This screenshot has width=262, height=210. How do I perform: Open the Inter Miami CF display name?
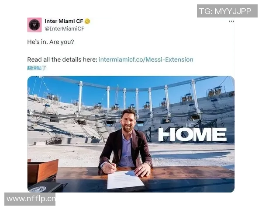(64, 21)
